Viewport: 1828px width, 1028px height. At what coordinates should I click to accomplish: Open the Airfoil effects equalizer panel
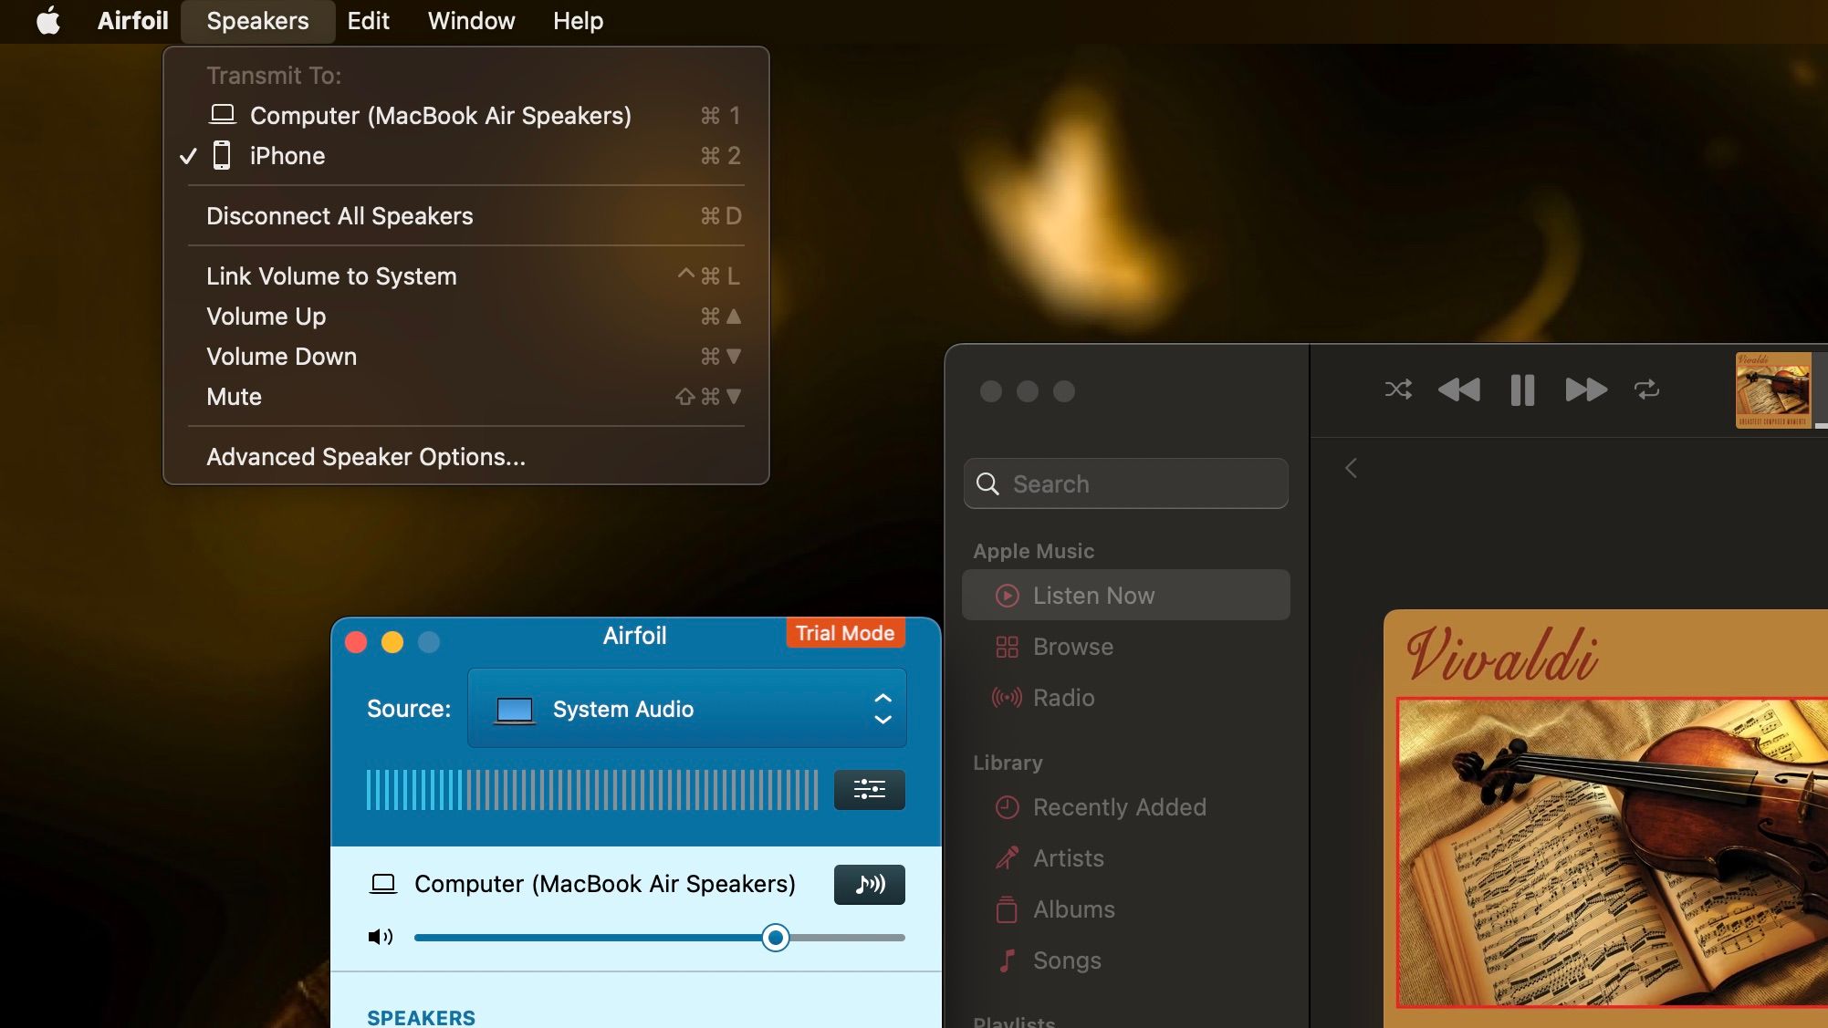tap(868, 790)
